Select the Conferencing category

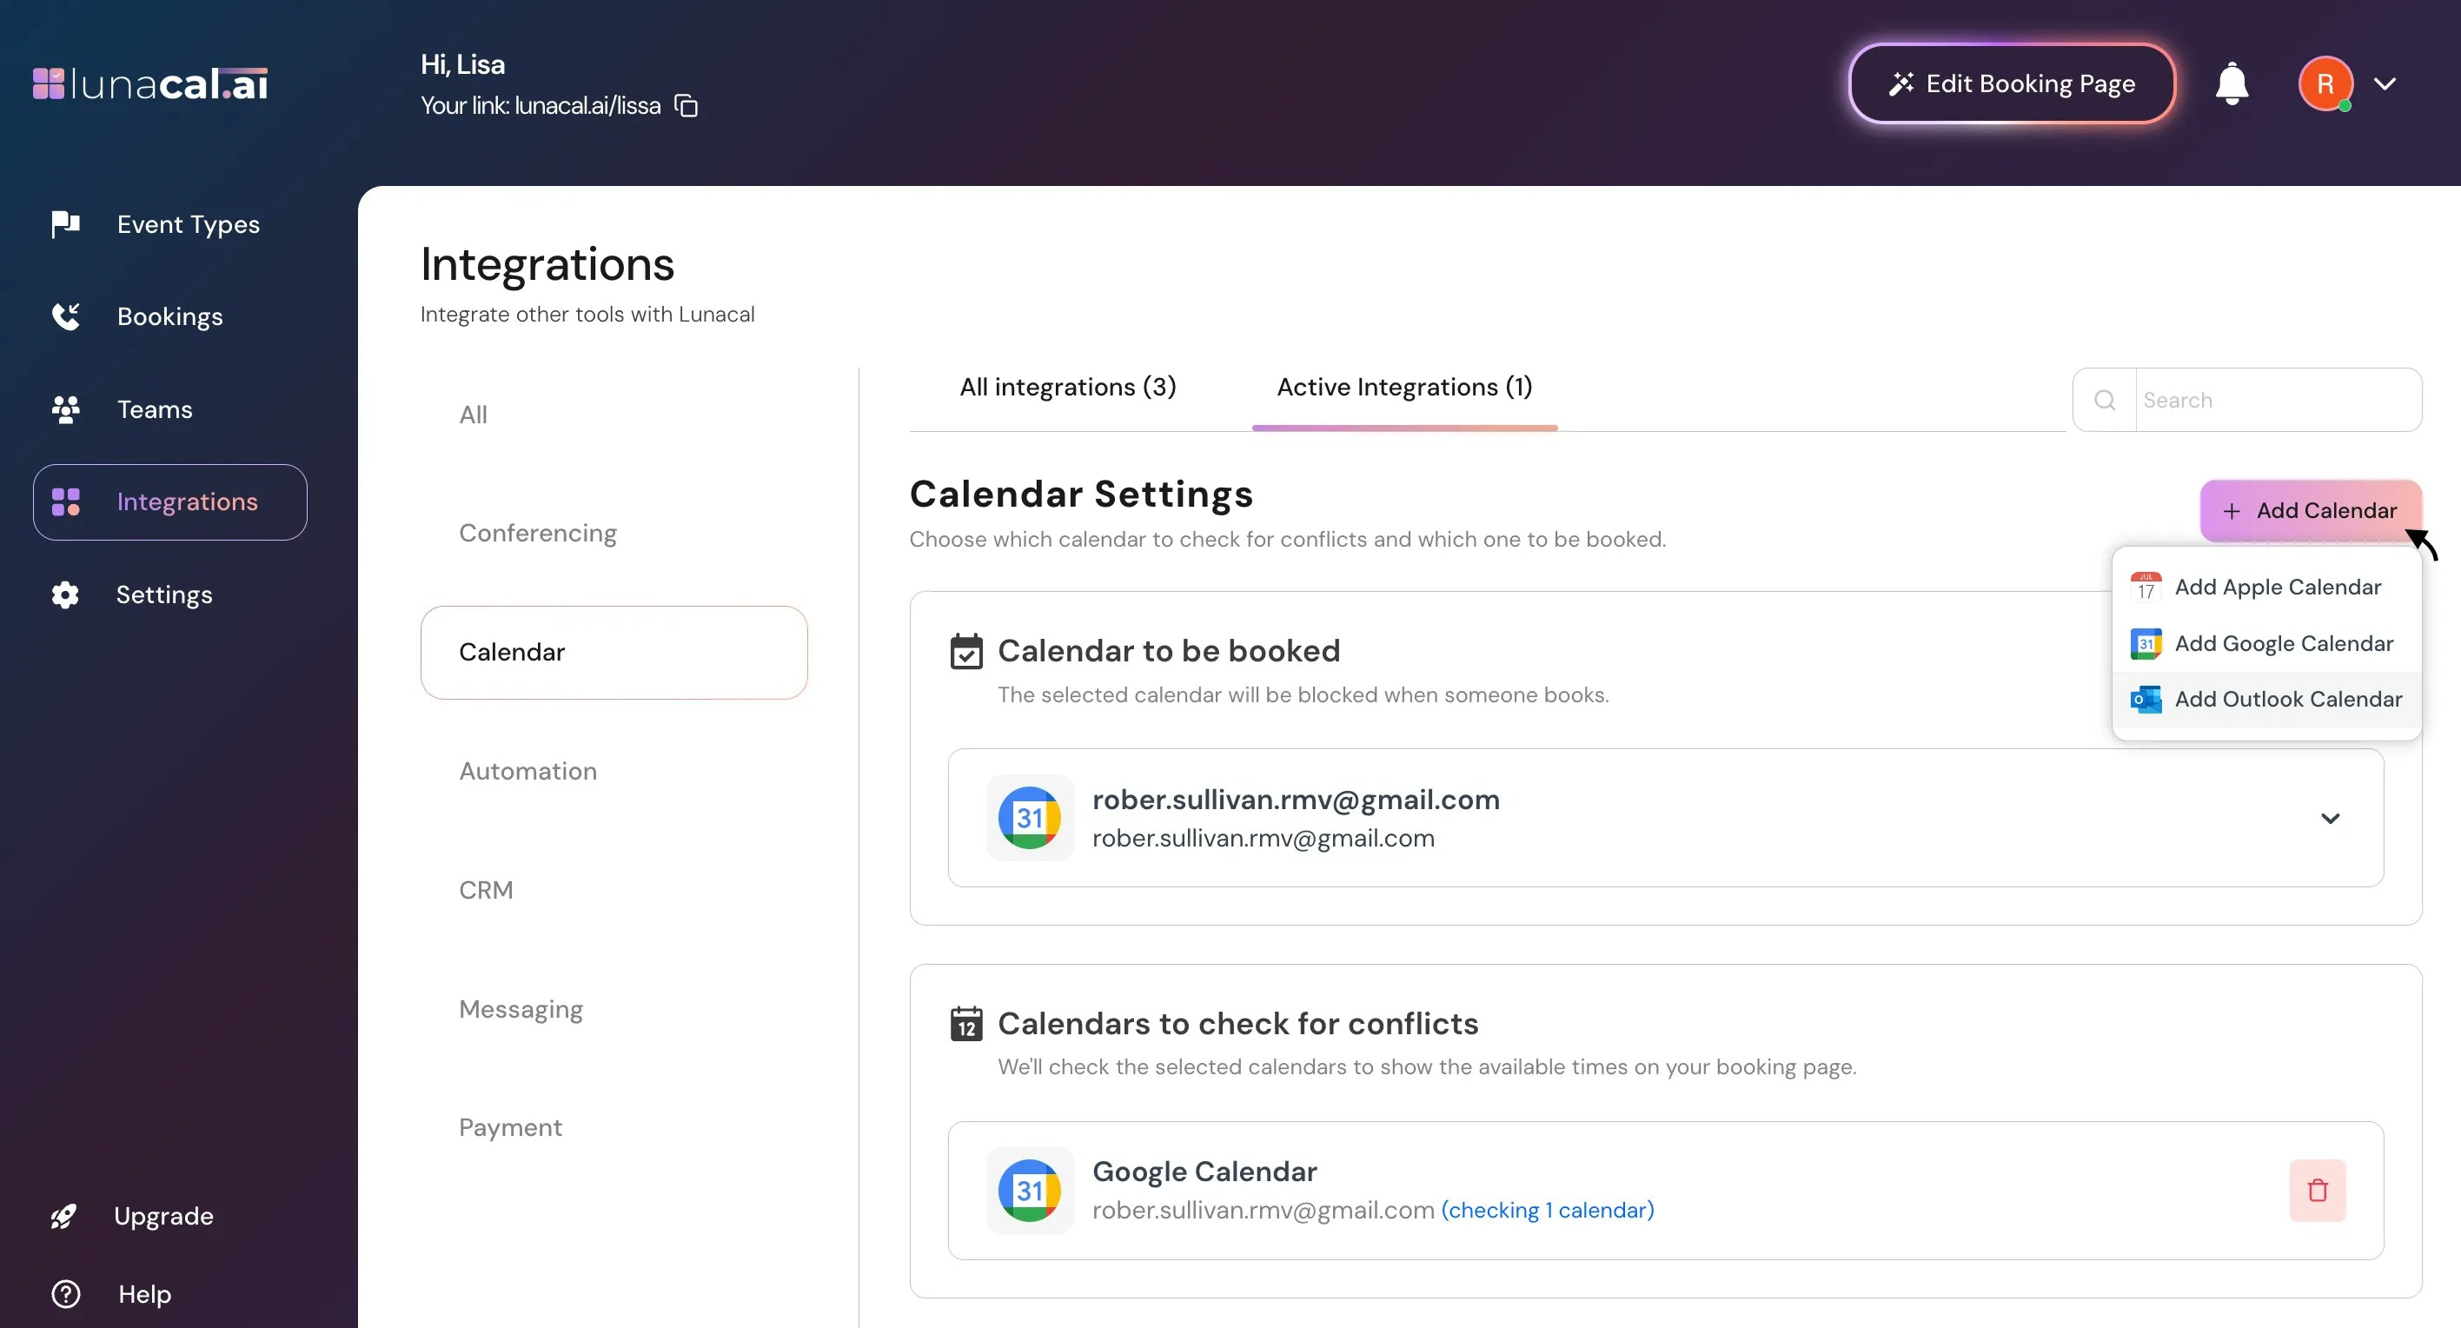tap(537, 533)
